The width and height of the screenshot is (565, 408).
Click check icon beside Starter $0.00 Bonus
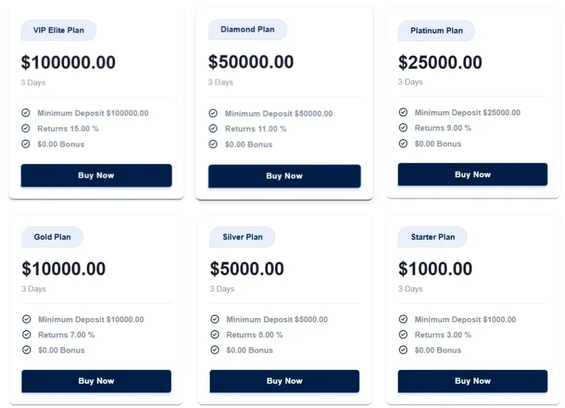(x=403, y=350)
